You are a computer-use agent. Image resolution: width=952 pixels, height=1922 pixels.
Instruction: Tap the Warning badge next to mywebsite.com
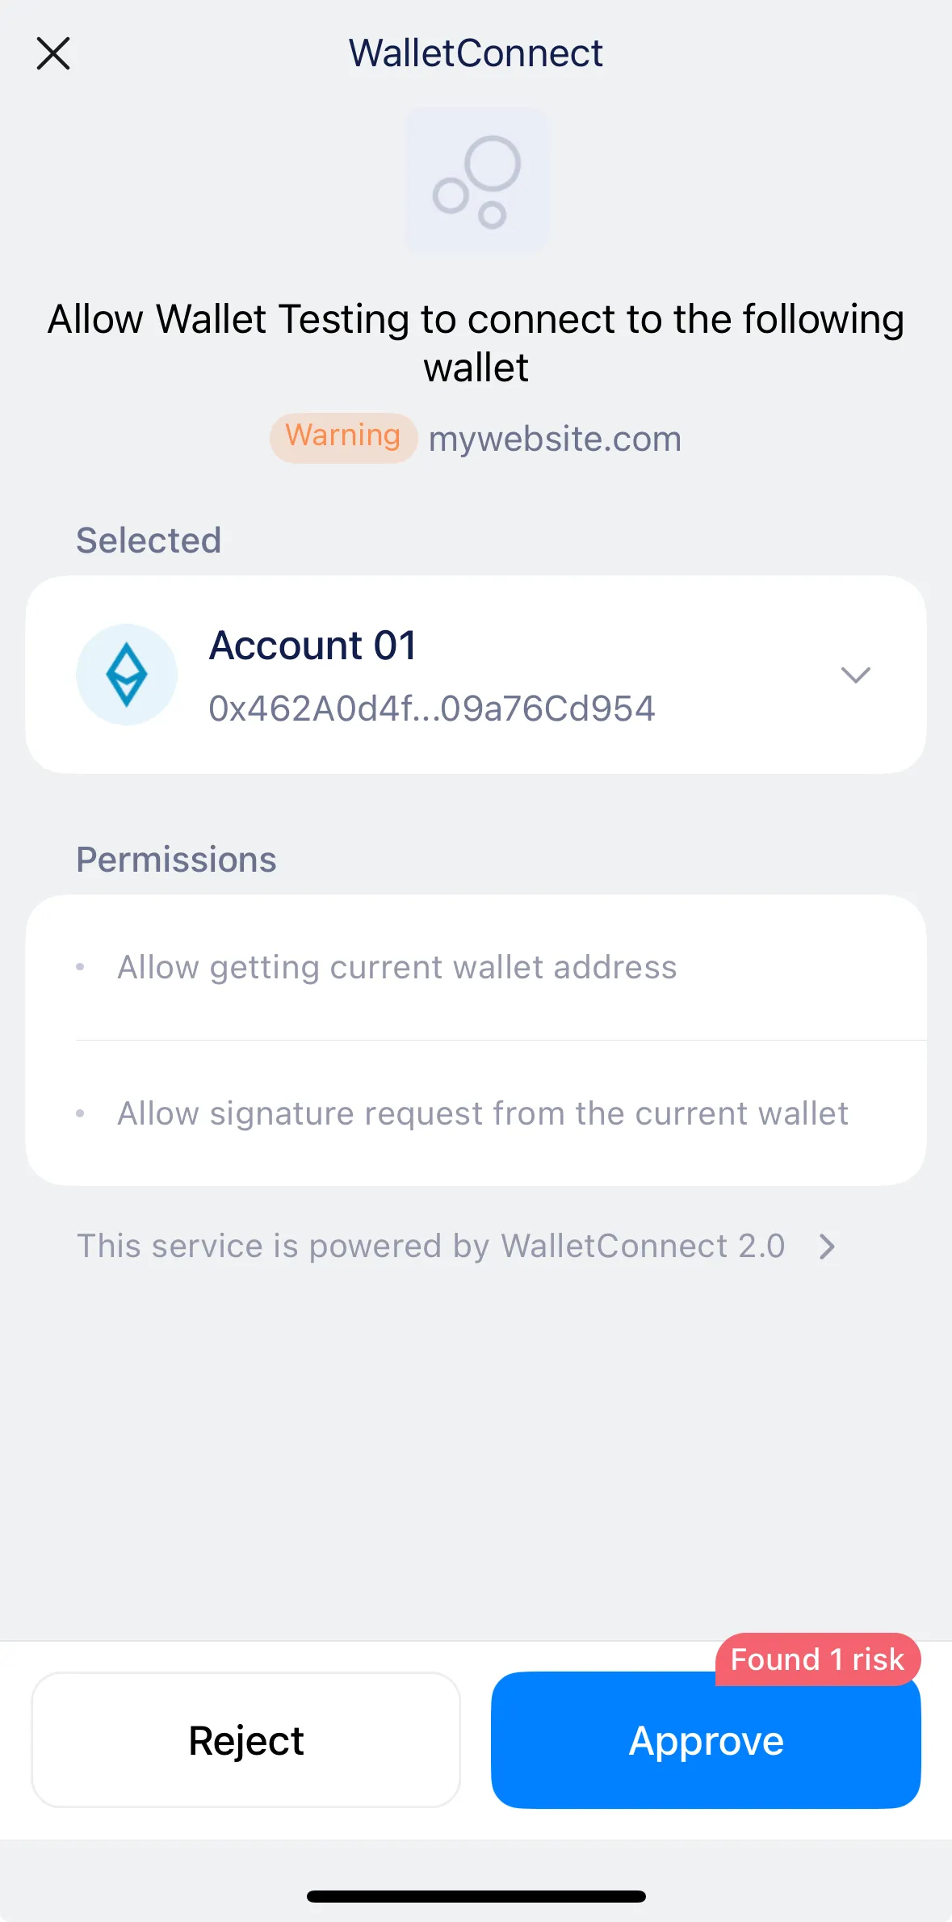342,436
